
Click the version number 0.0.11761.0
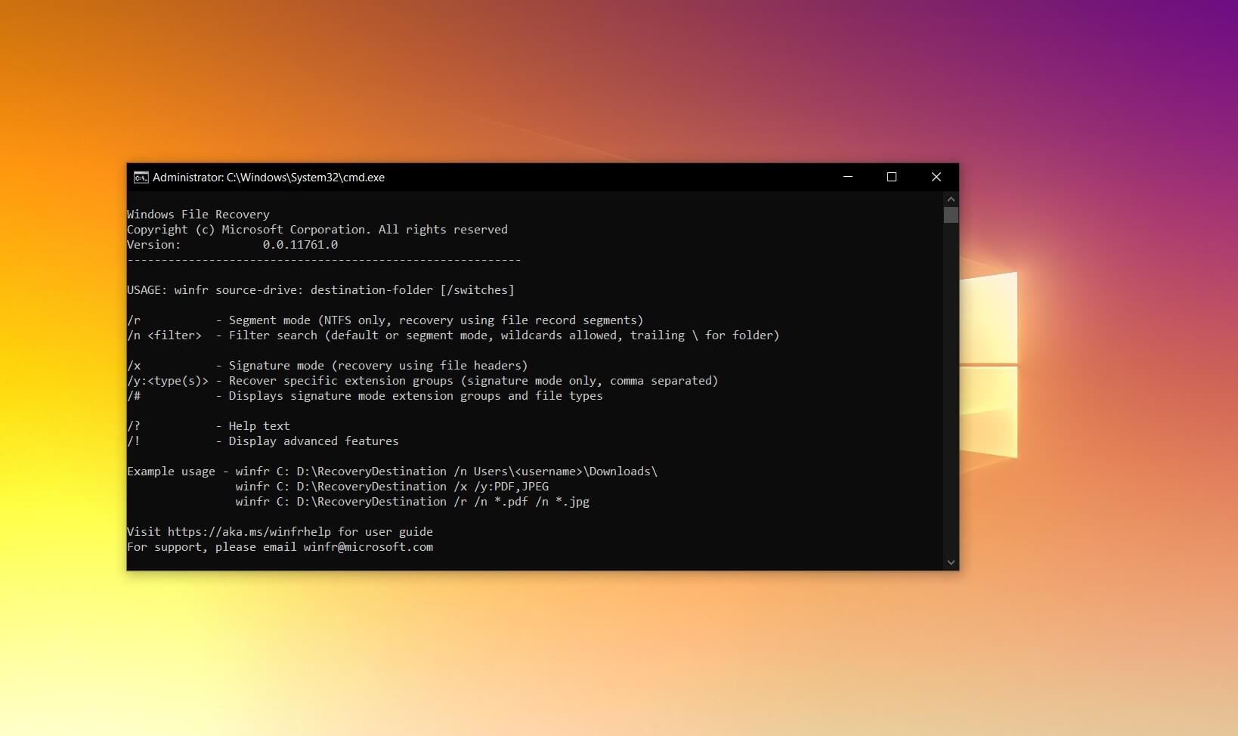(300, 245)
